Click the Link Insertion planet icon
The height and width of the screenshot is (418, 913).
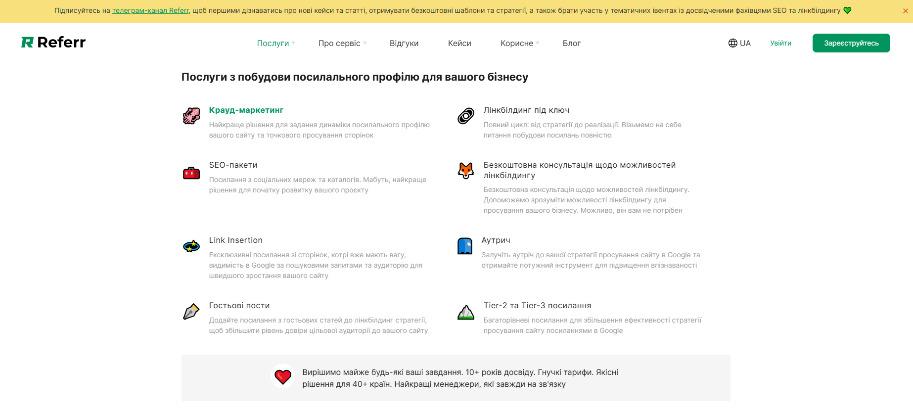point(191,246)
